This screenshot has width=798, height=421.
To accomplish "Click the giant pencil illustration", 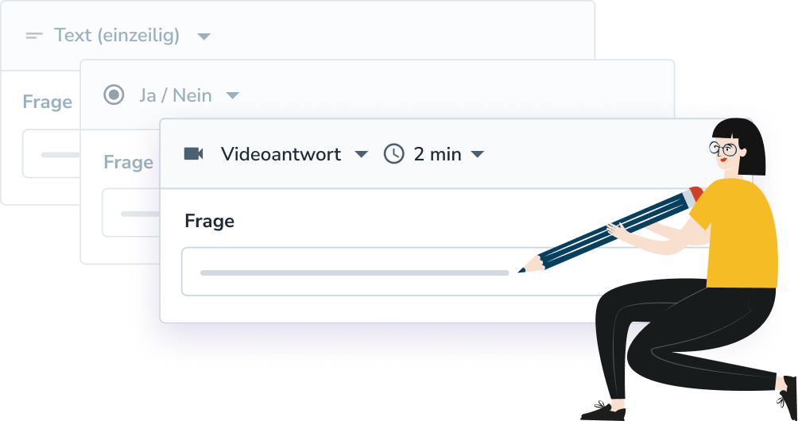I will point(610,230).
